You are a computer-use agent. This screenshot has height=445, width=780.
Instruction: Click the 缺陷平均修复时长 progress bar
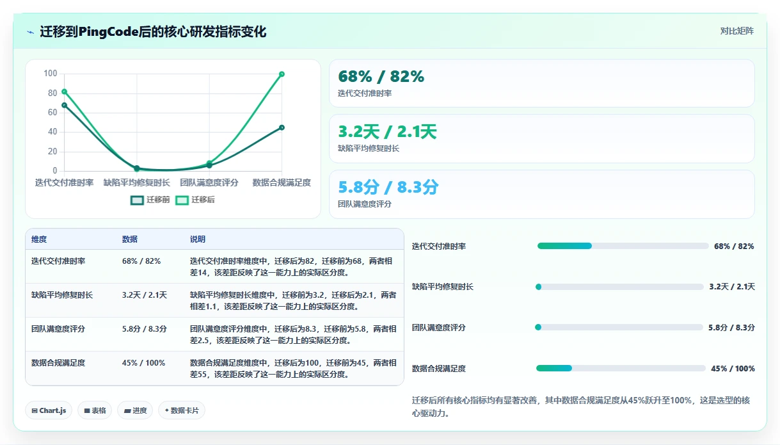(619, 287)
